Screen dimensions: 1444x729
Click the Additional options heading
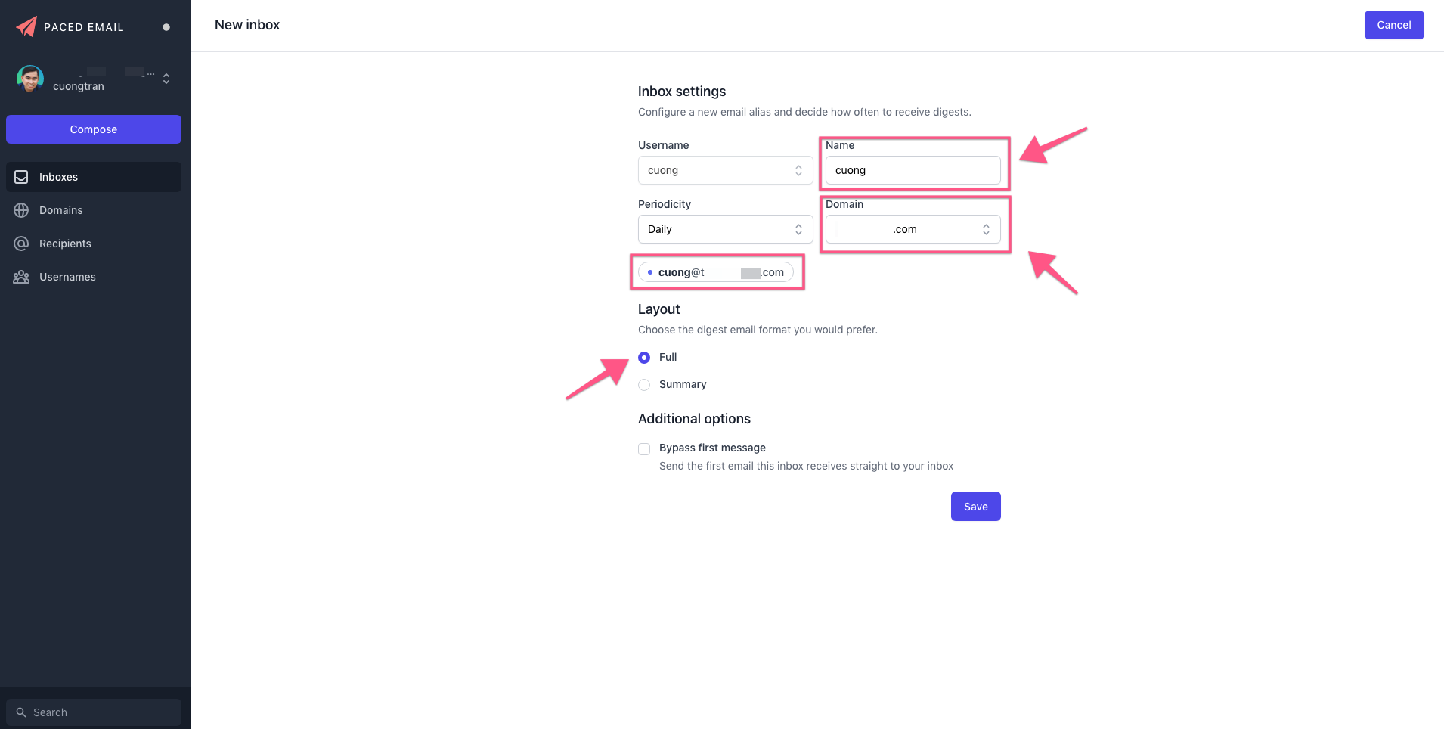tap(694, 419)
